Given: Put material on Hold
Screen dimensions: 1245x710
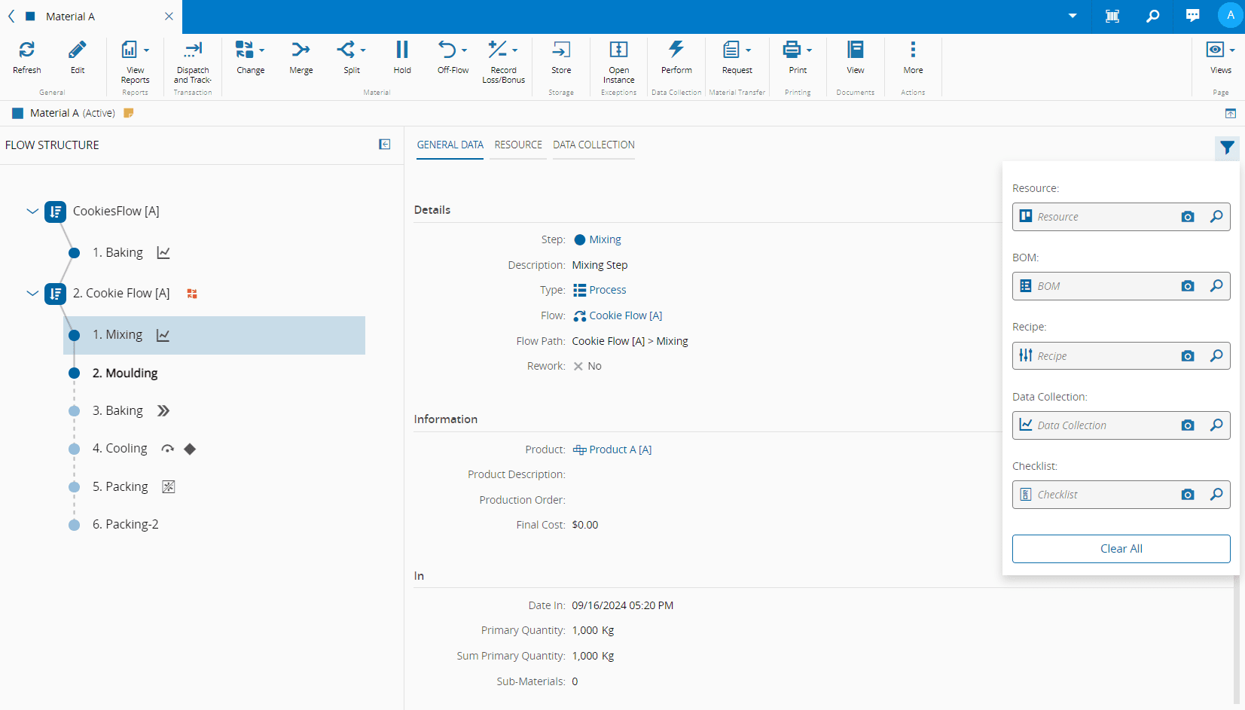Looking at the screenshot, I should point(402,50).
